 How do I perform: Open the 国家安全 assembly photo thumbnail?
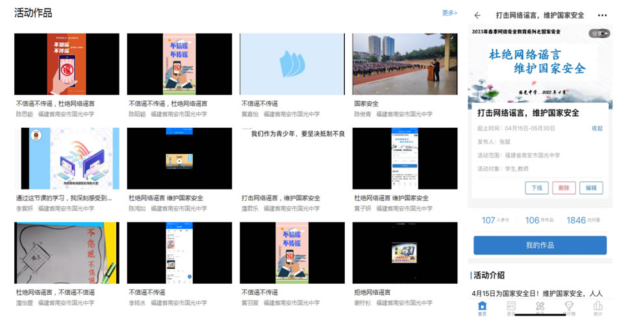pos(405,64)
